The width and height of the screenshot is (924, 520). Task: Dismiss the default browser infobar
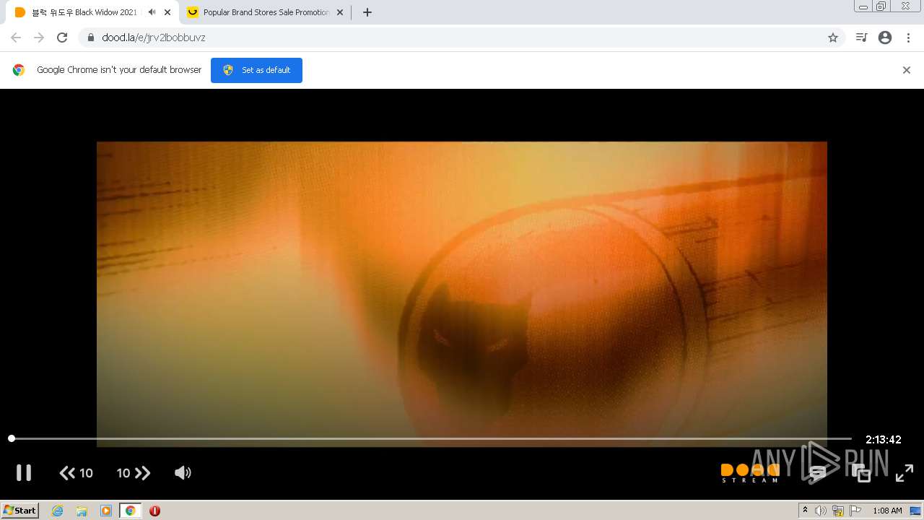pyautogui.click(x=907, y=70)
